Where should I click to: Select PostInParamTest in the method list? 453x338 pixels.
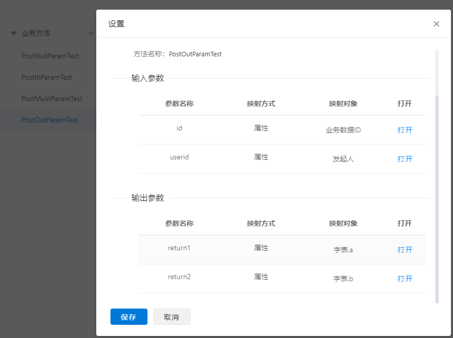point(47,77)
